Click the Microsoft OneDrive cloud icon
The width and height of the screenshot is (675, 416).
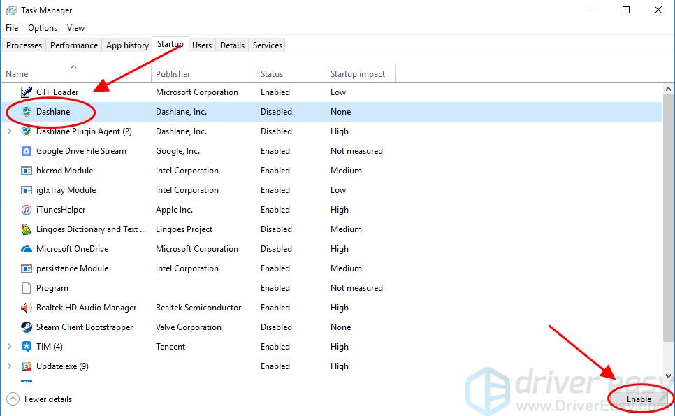(26, 248)
